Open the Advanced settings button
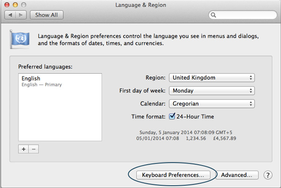Screen dimensions: 281x188 (x=237, y=175)
